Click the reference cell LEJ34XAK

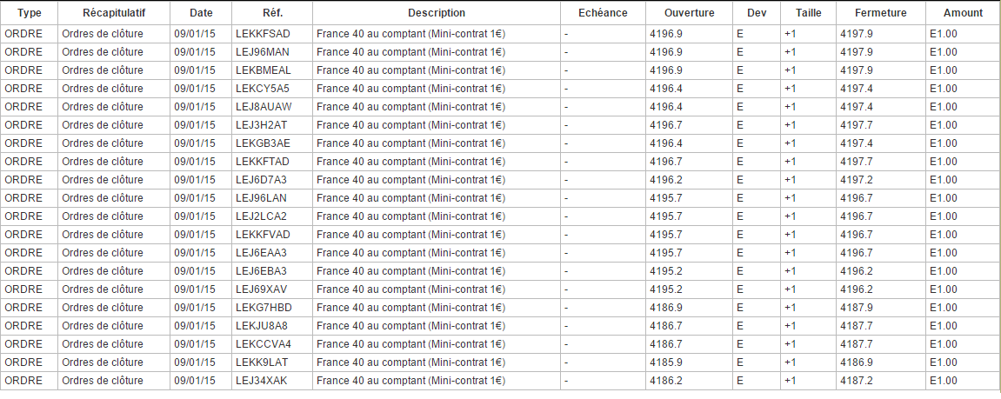coord(261,381)
